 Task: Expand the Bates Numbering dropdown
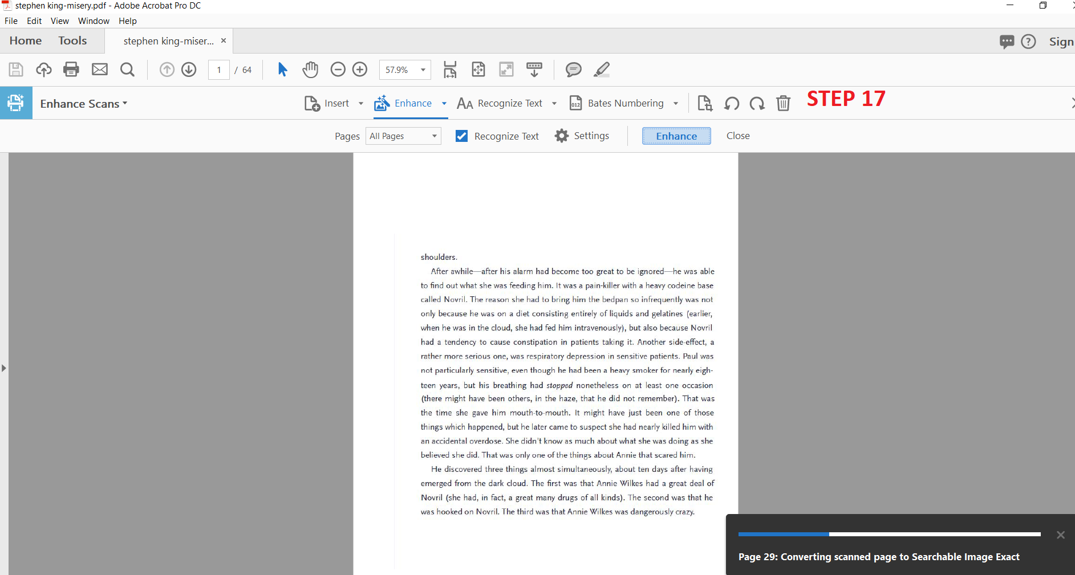(676, 104)
